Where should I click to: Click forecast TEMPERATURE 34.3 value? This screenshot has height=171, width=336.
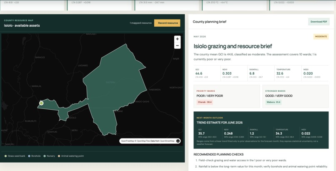[x=279, y=133]
